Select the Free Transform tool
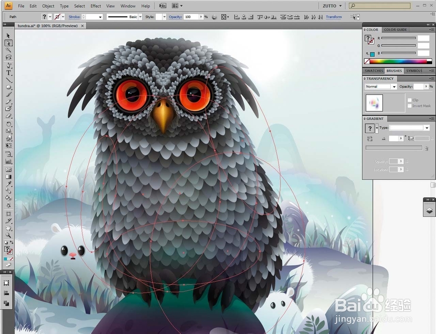Viewport: 436px width, 334px height. [8, 145]
